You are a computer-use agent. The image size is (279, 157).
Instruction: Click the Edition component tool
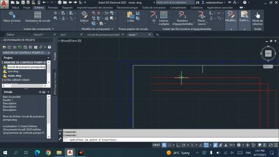(84, 17)
